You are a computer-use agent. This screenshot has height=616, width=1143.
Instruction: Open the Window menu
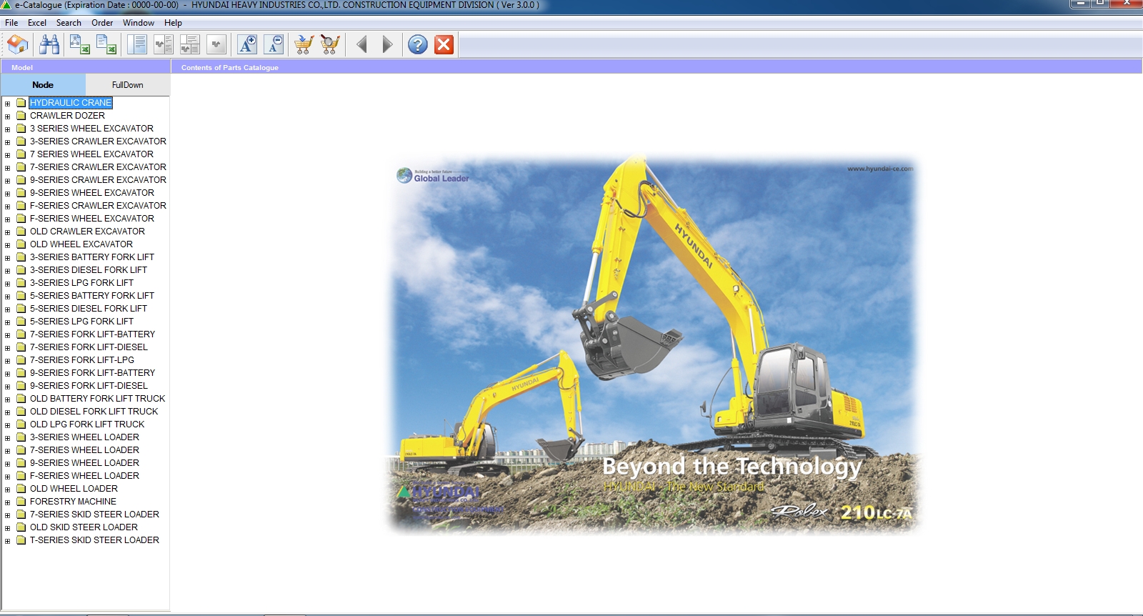pos(139,23)
